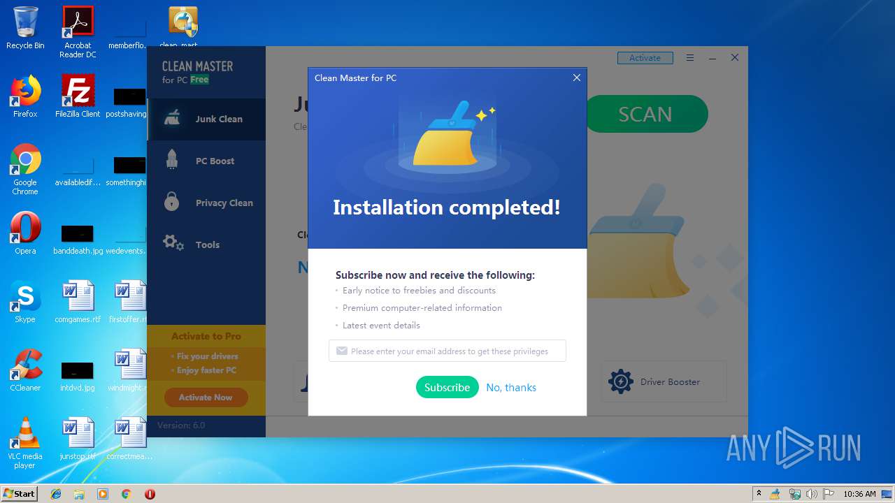895x503 pixels.
Task: Open the Recycle Bin desktop icon
Action: click(x=25, y=28)
